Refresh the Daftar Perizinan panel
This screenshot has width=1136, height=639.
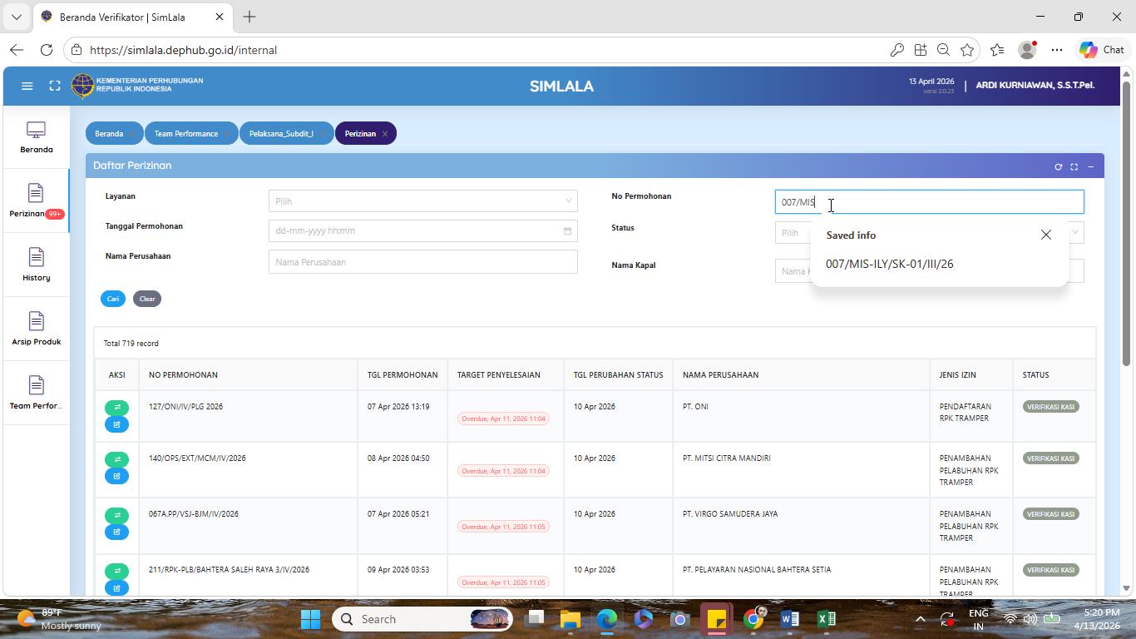click(1059, 166)
